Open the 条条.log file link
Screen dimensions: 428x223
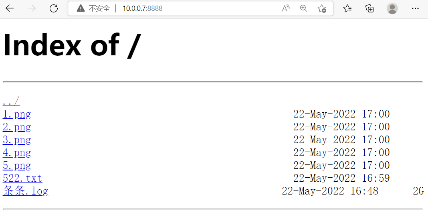(25, 191)
